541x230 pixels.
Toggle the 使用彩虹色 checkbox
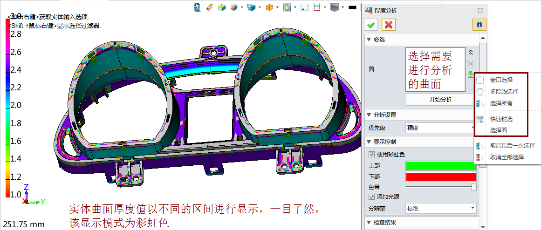click(371, 155)
